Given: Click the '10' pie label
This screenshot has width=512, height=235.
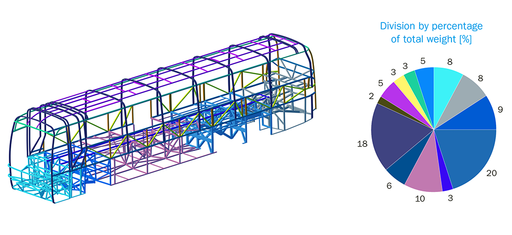Looking at the screenshot, I should (420, 199).
